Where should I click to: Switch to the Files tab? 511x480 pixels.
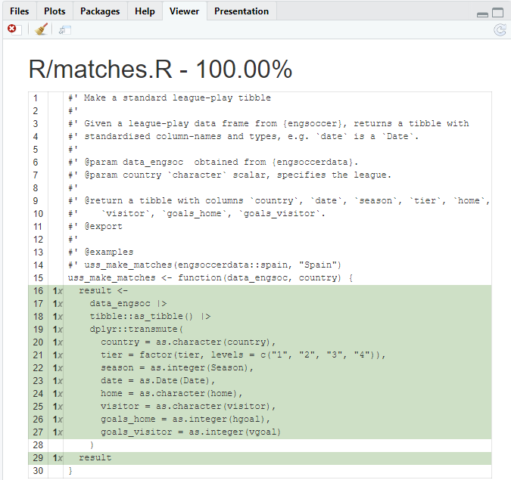click(20, 11)
